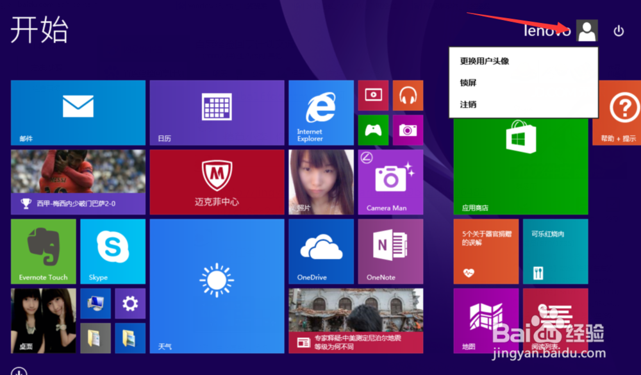Open the Store (应用商店) tile
The height and width of the screenshot is (375, 641).
pos(520,167)
